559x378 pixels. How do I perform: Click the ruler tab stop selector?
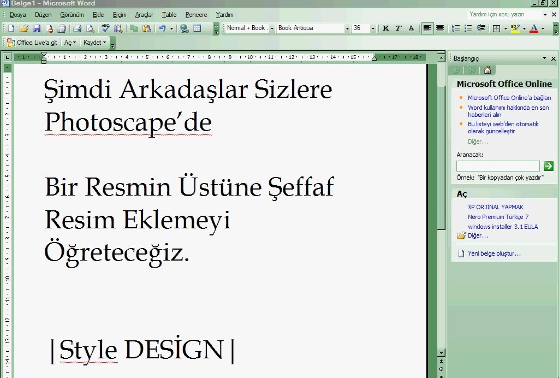pyautogui.click(x=8, y=57)
